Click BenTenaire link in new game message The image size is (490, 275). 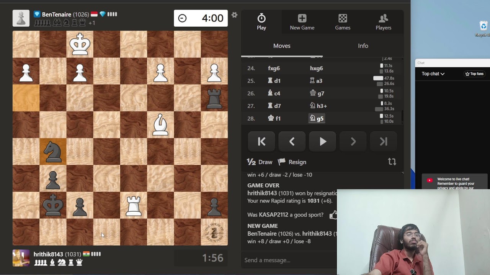pyautogui.click(x=262, y=233)
